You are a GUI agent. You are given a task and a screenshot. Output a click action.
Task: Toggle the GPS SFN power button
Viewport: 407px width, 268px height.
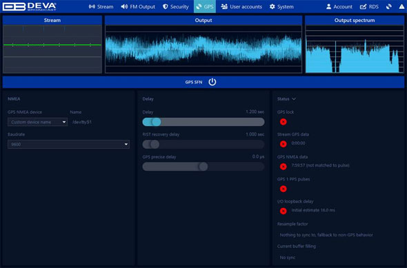pyautogui.click(x=212, y=82)
